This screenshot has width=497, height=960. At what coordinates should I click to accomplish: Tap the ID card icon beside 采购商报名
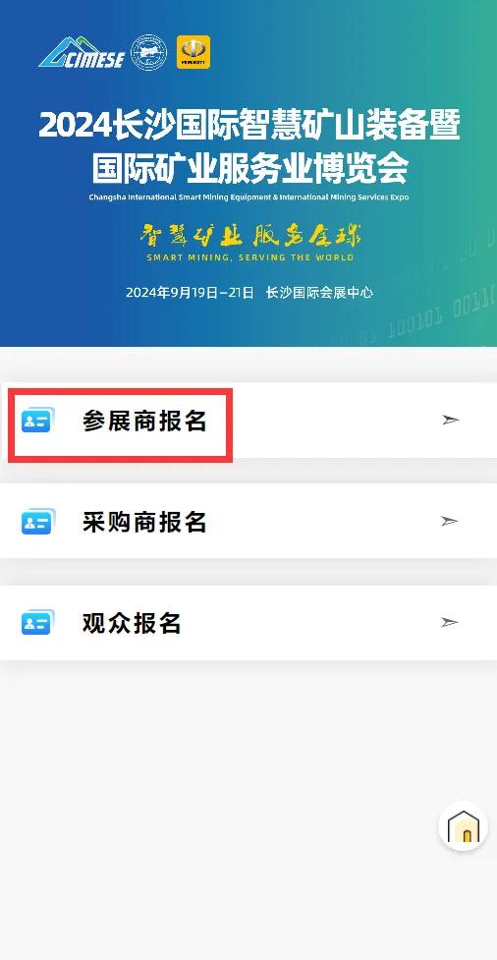[x=38, y=522]
